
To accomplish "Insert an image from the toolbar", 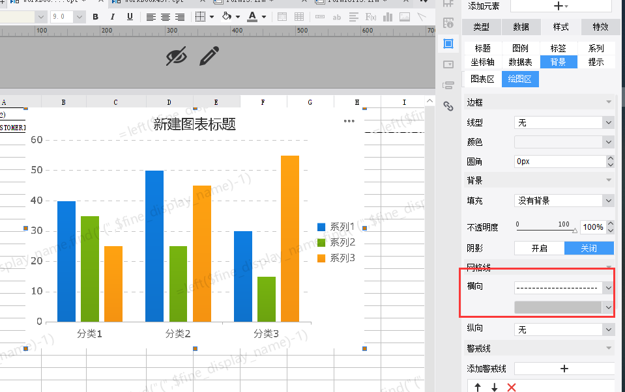I will [x=405, y=17].
